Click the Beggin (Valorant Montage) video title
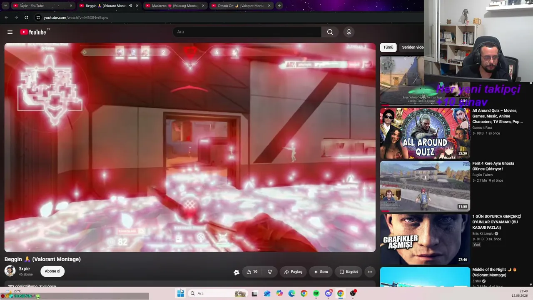The height and width of the screenshot is (300, 533). click(42, 259)
